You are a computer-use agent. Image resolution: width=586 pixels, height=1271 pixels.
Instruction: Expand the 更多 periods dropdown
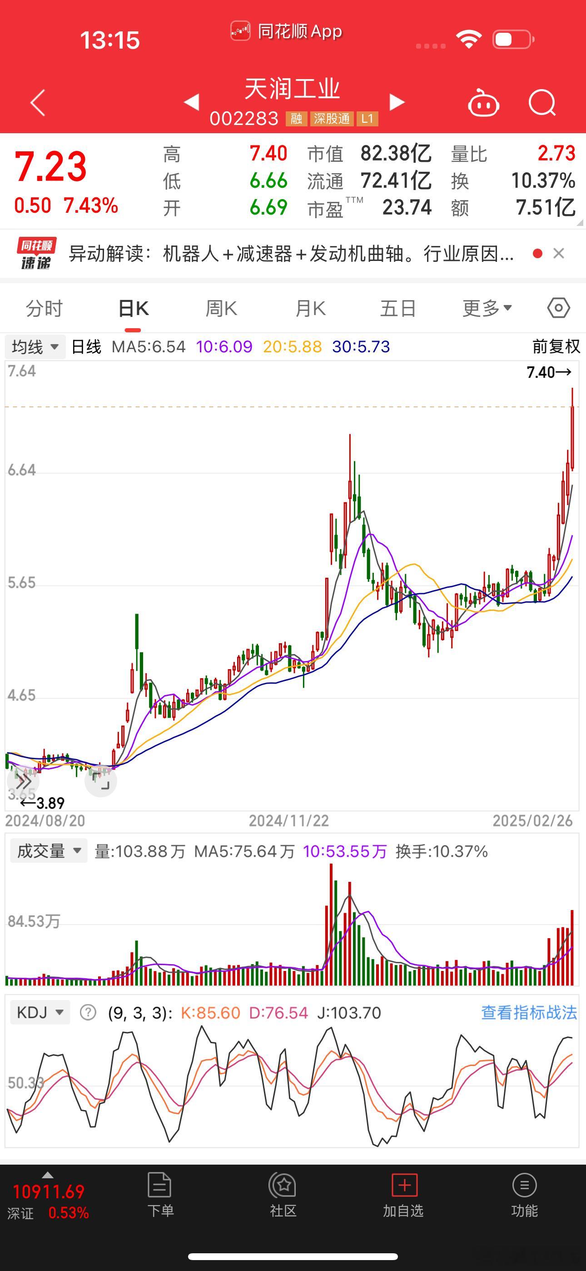487,308
